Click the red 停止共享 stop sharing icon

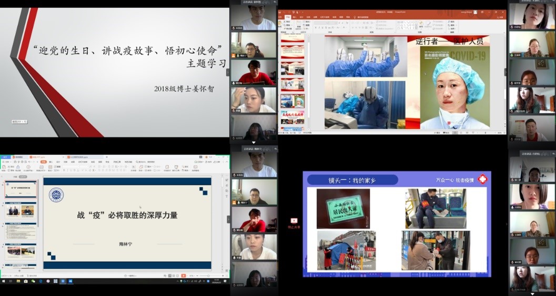294,221
